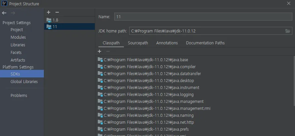Select the java.prefs classpath path text
The image size is (295, 136).
pyautogui.click(x=146, y=129)
